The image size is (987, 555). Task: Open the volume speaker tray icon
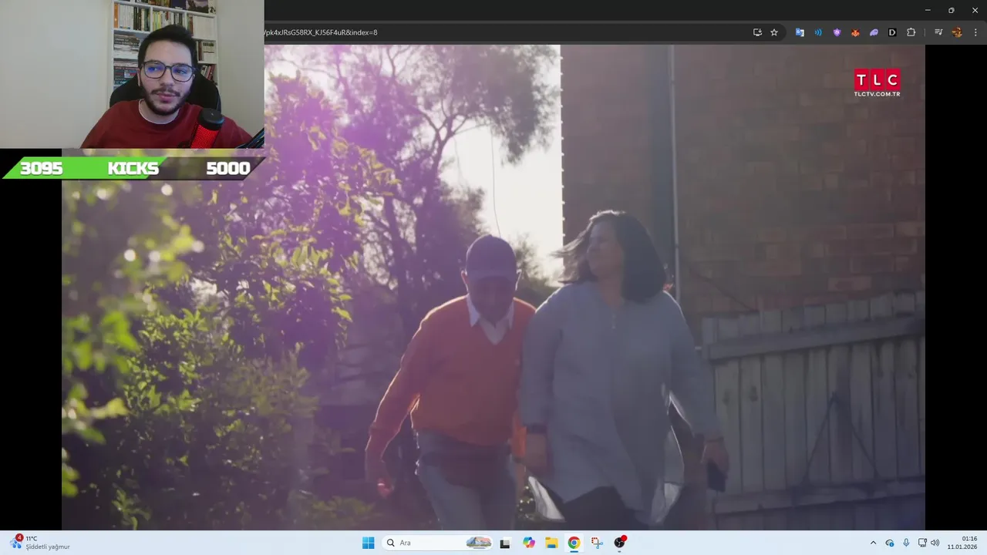click(x=935, y=543)
